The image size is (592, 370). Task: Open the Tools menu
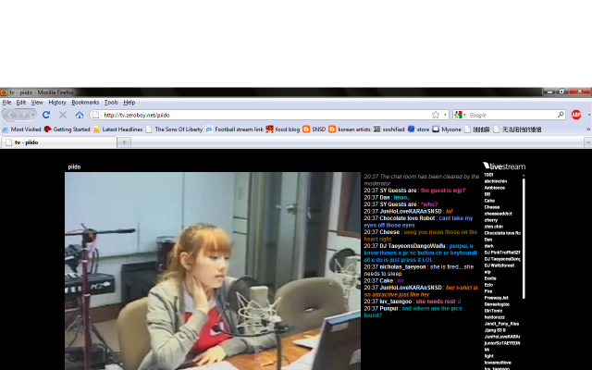point(111,102)
